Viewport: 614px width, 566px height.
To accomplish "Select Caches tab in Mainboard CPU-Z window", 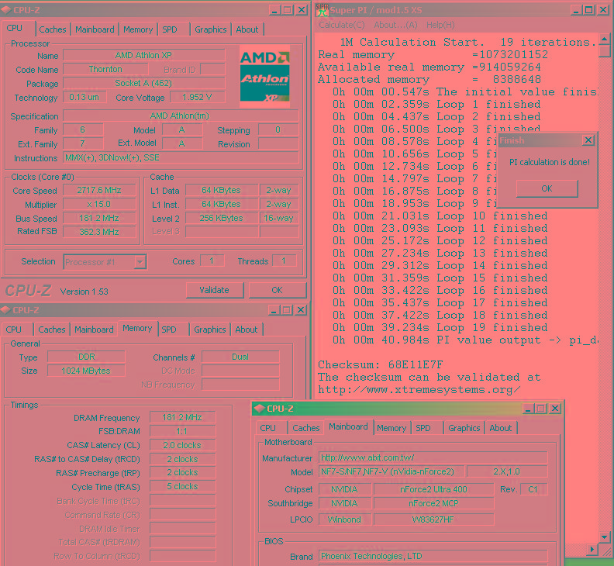I will [x=305, y=428].
